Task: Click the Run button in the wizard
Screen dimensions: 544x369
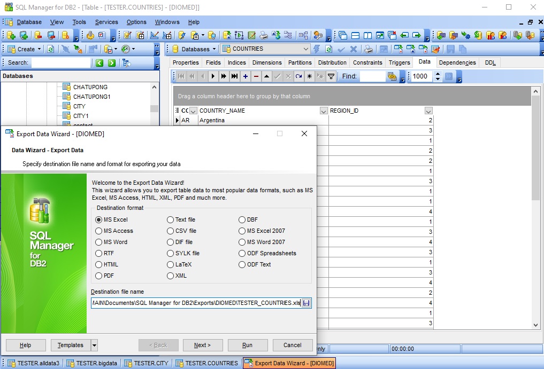Action: coord(247,345)
